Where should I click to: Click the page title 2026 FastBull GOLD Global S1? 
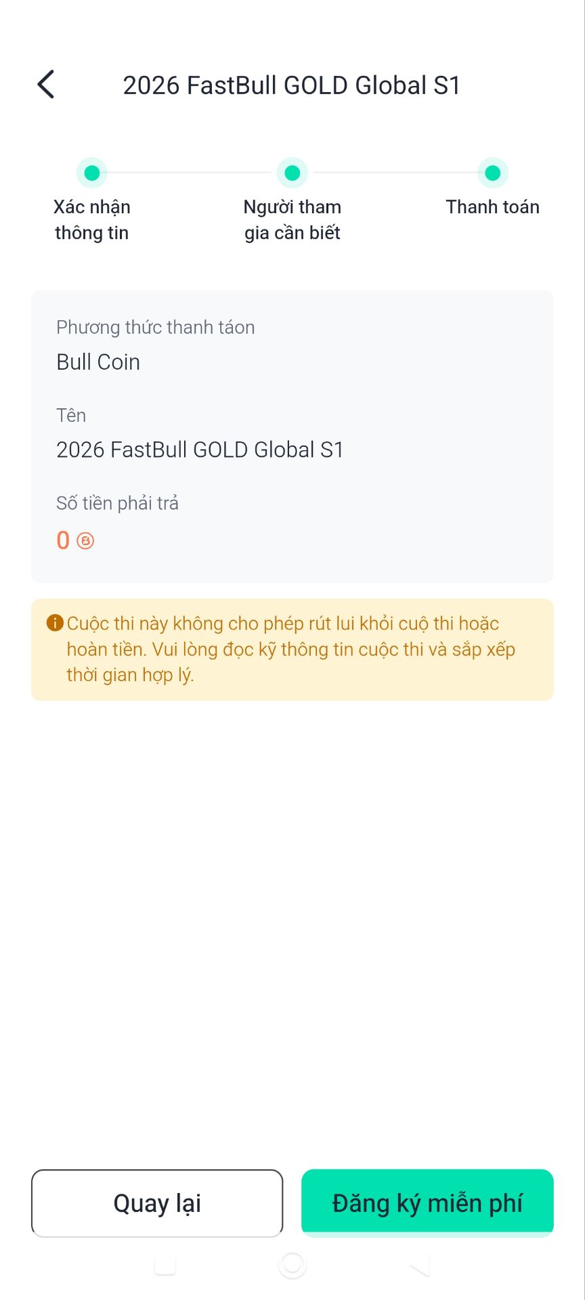(292, 85)
